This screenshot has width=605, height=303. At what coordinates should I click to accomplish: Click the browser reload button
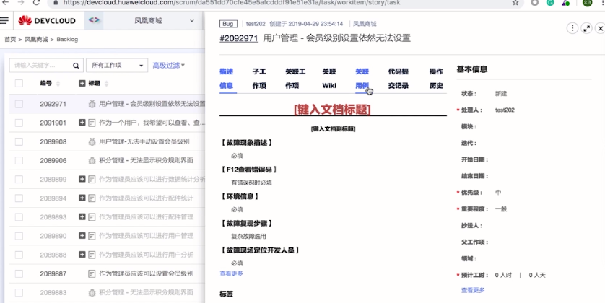coord(36,3)
